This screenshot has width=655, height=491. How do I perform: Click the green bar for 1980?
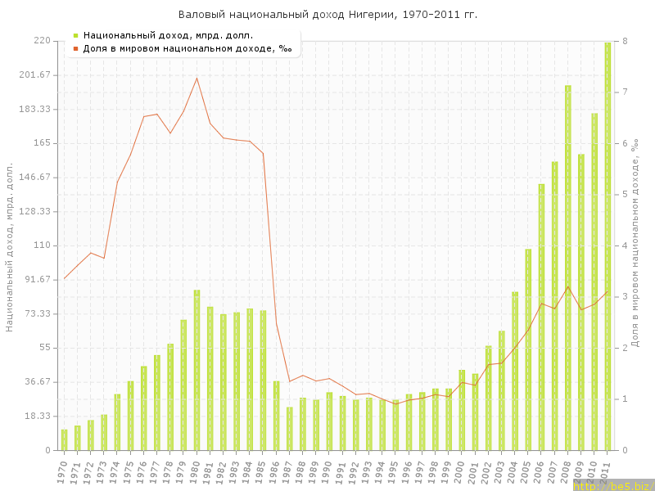pyautogui.click(x=196, y=370)
